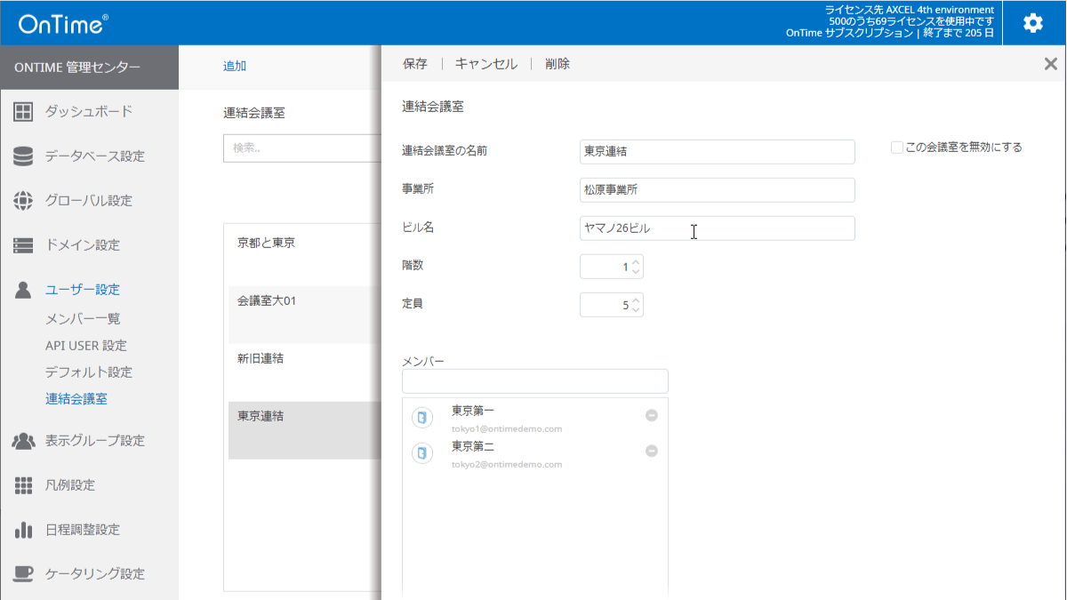Click the catering settings cup icon
Image resolution: width=1067 pixels, height=600 pixels.
[23, 574]
